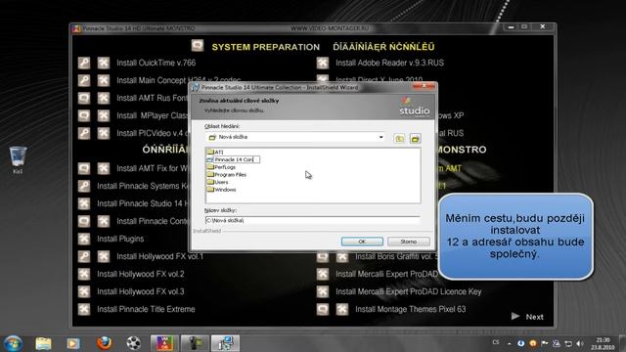Select the PerfLogs folder
This screenshot has height=352, width=626.
click(x=222, y=167)
